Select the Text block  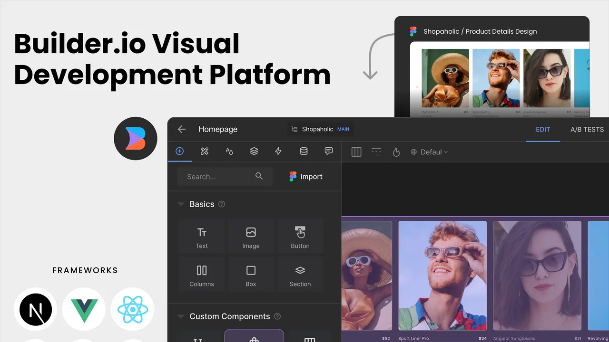pos(202,236)
